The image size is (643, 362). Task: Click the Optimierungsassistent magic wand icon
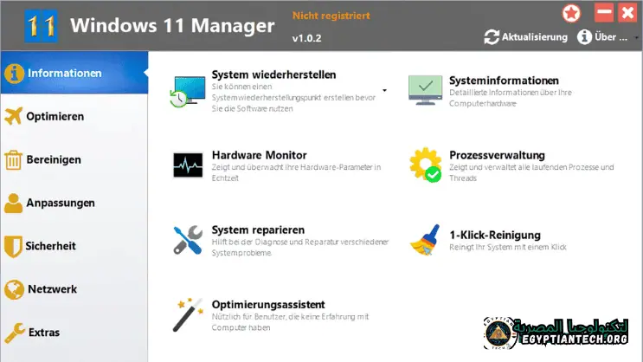[188, 314]
